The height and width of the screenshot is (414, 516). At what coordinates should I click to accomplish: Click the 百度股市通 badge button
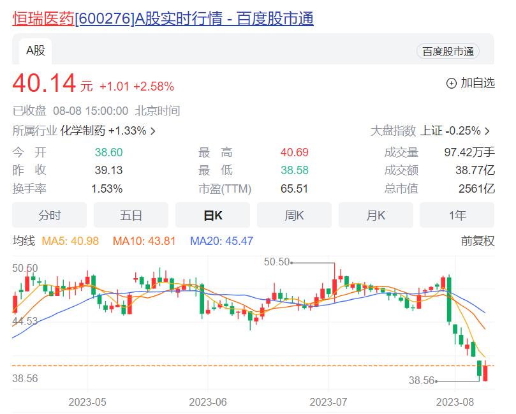pyautogui.click(x=448, y=52)
